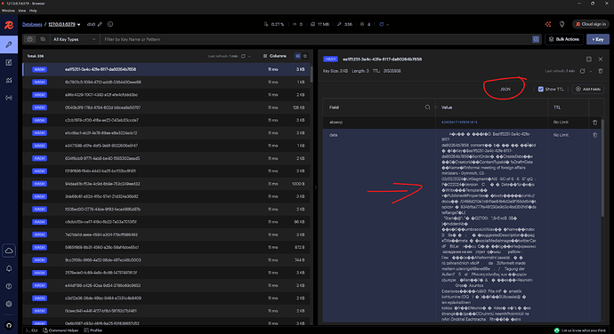Viewport: 614px width, 334px height.
Task: Click the Filter by Key Name input
Action: (x=315, y=39)
